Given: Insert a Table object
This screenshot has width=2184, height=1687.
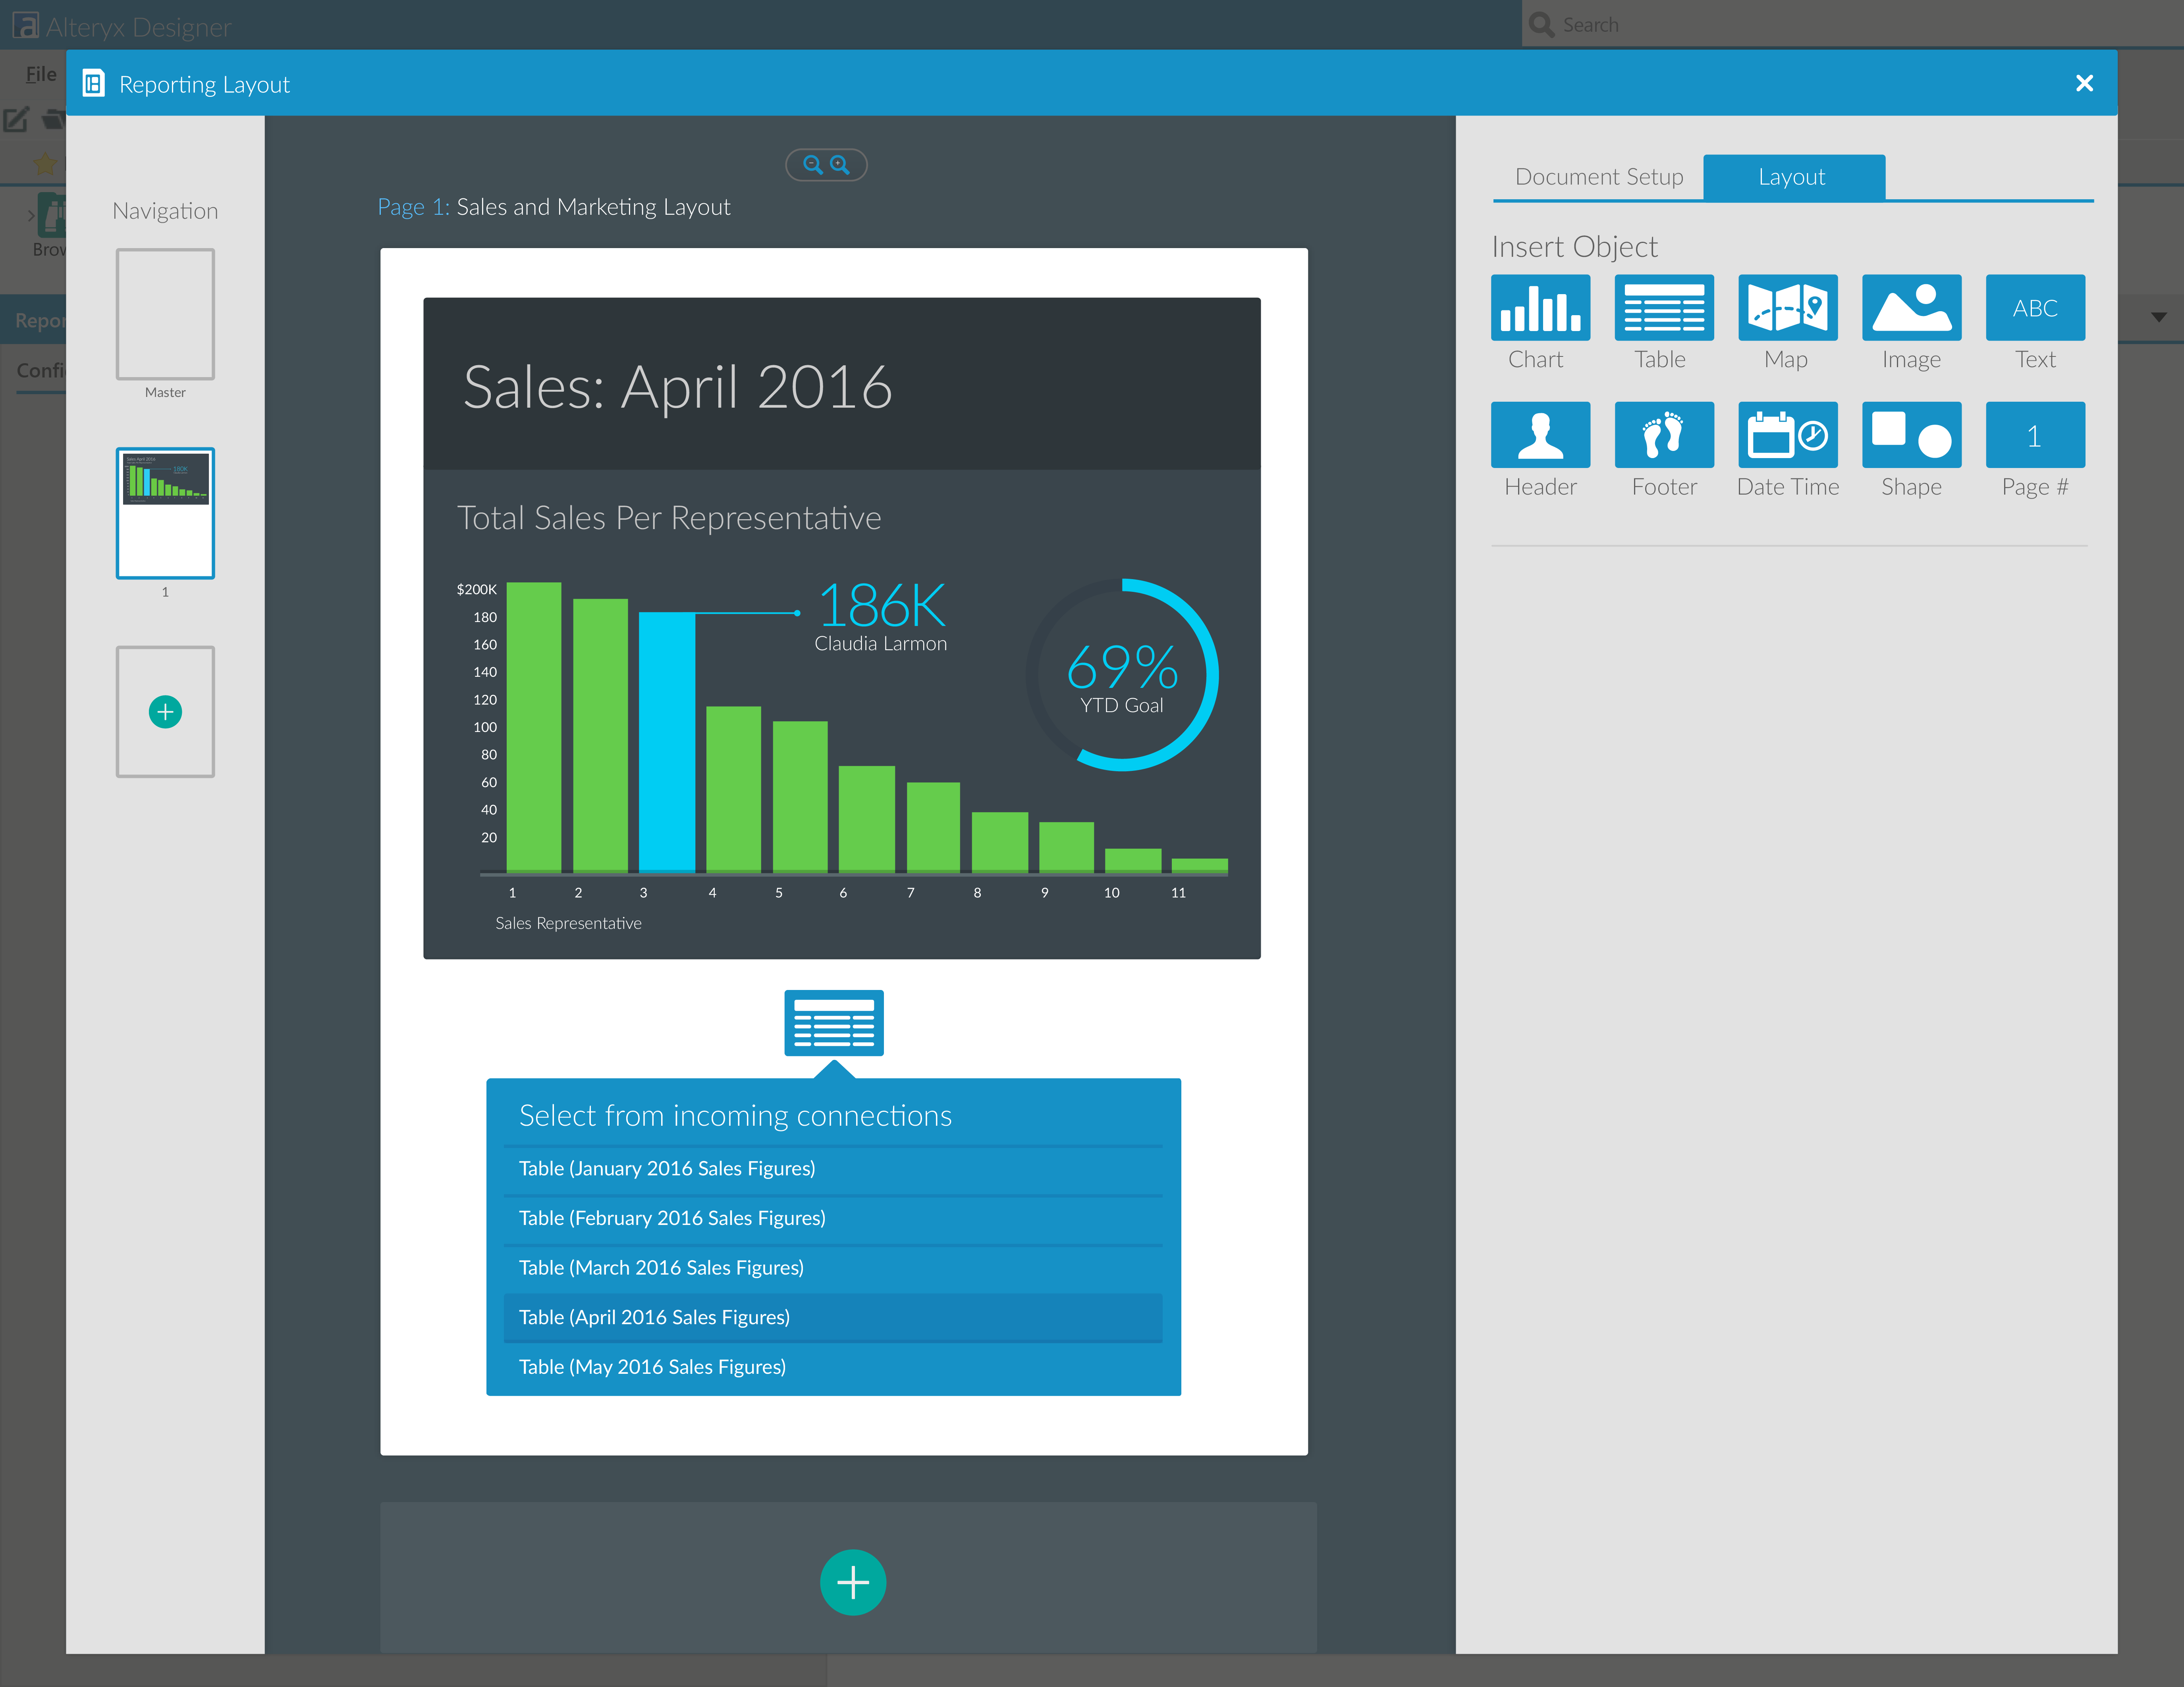Looking at the screenshot, I should click(1663, 308).
